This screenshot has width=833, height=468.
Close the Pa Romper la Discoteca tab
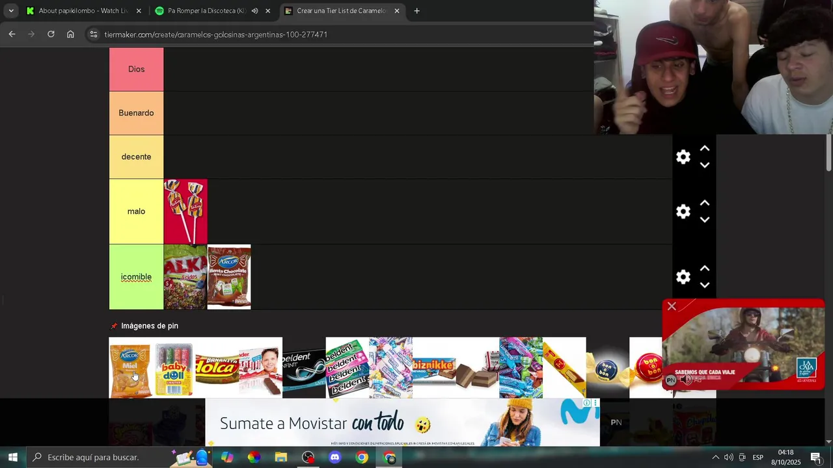coord(267,11)
